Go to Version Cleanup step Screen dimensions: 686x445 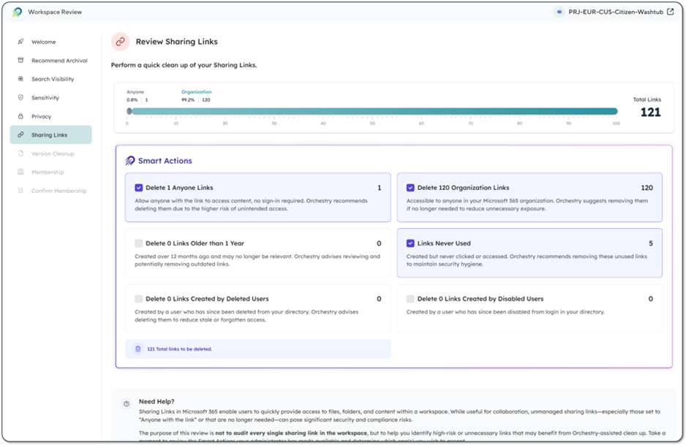pyautogui.click(x=53, y=153)
